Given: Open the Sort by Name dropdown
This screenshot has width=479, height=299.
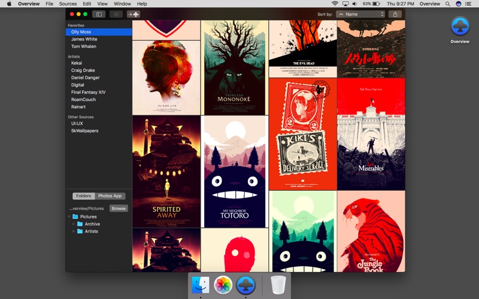Looking at the screenshot, I should (360, 14).
